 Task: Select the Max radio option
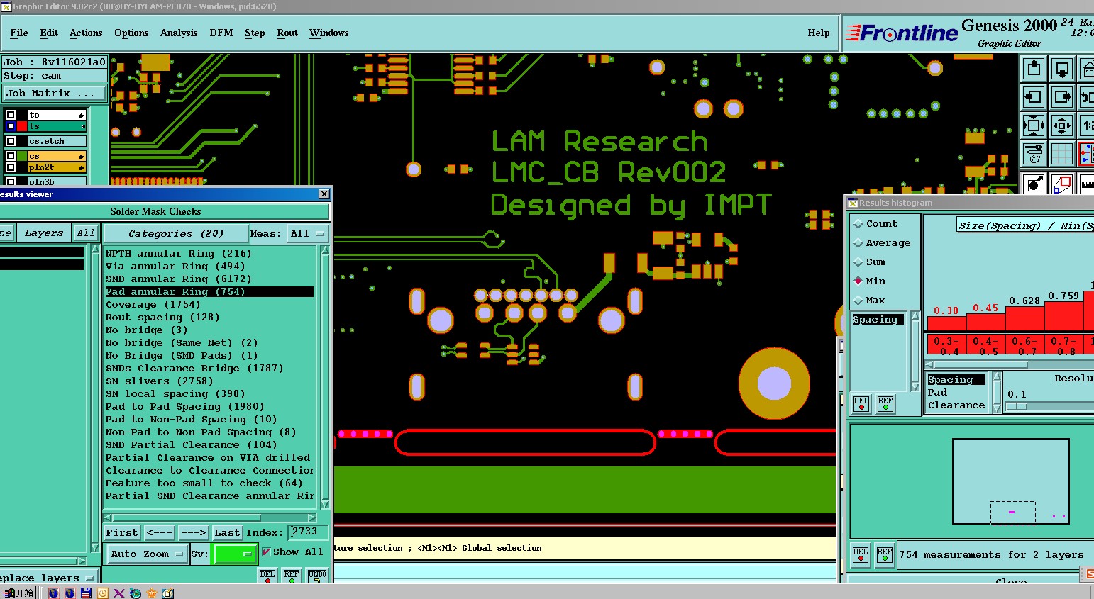click(x=870, y=300)
